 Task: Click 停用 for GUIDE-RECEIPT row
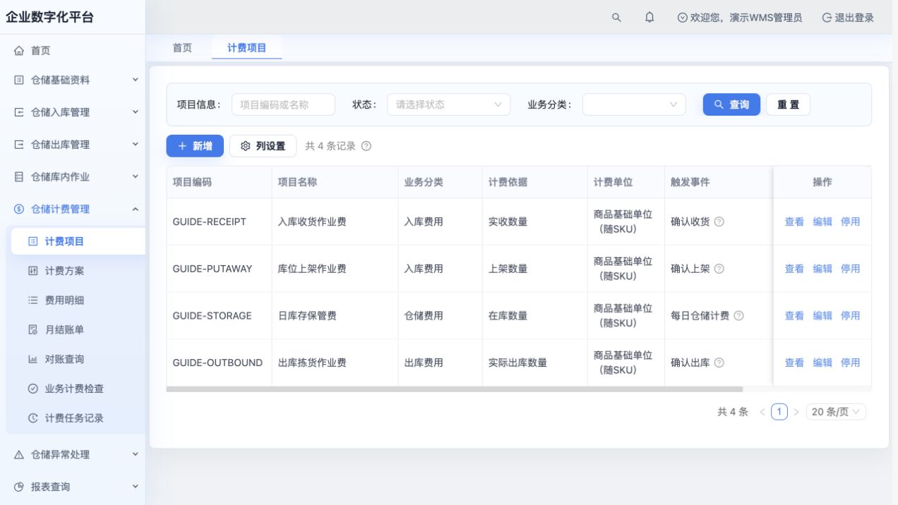click(x=851, y=221)
